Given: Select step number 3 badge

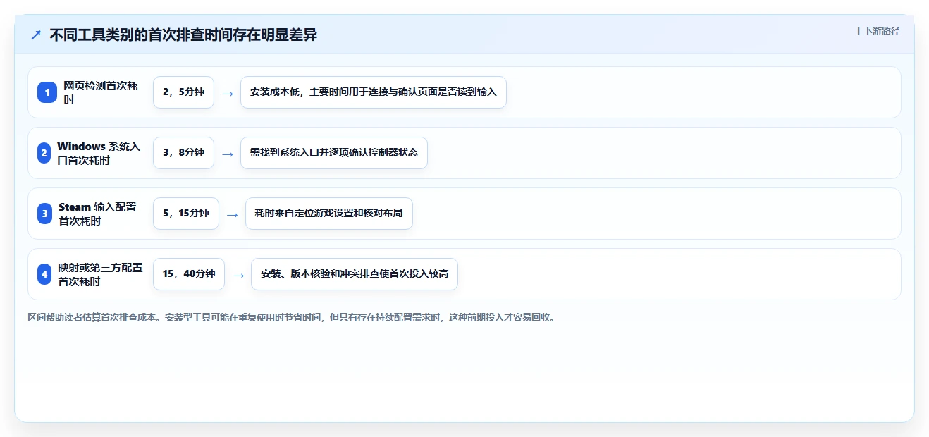Looking at the screenshot, I should (x=44, y=214).
